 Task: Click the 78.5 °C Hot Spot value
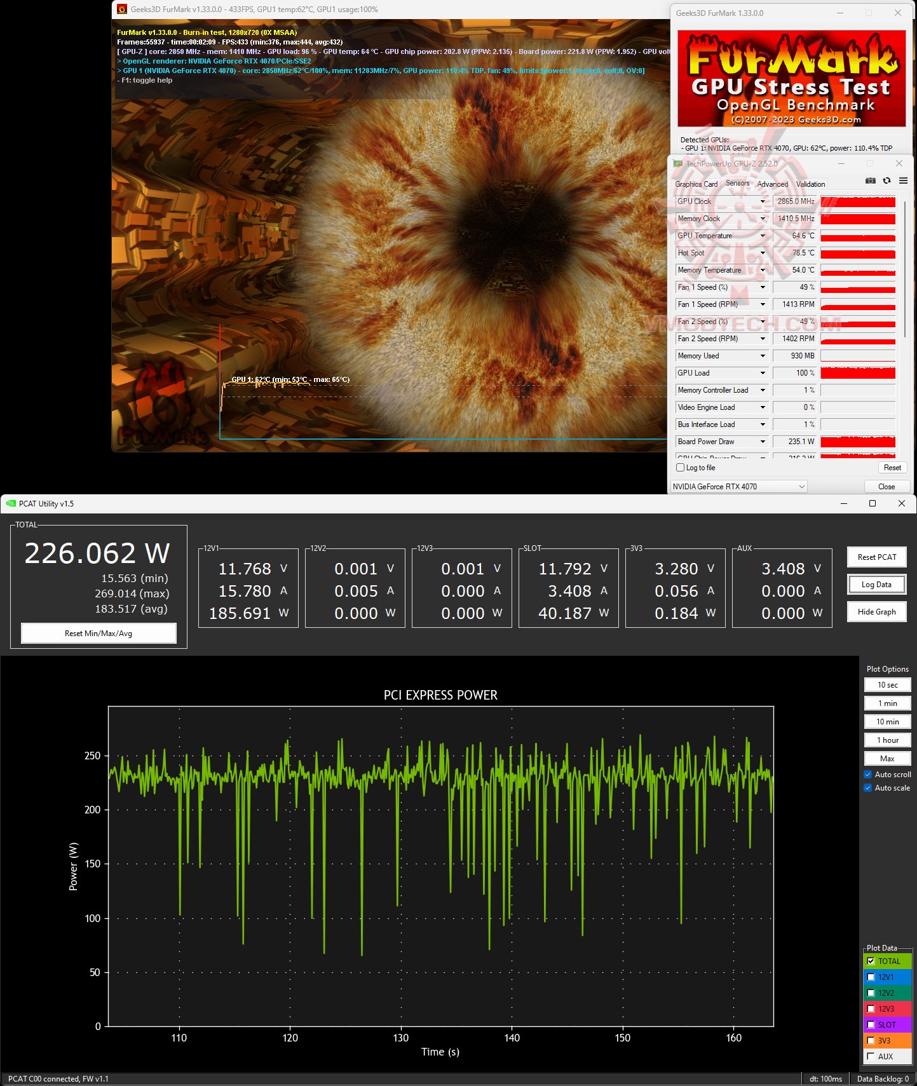pyautogui.click(x=795, y=253)
